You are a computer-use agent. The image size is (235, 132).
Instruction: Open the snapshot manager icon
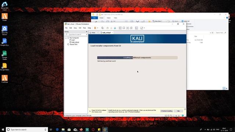[115, 28]
